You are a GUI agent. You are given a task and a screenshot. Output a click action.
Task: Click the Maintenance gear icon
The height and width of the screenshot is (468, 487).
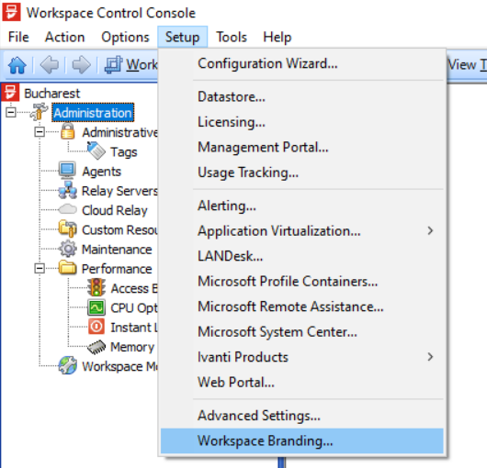(x=67, y=249)
